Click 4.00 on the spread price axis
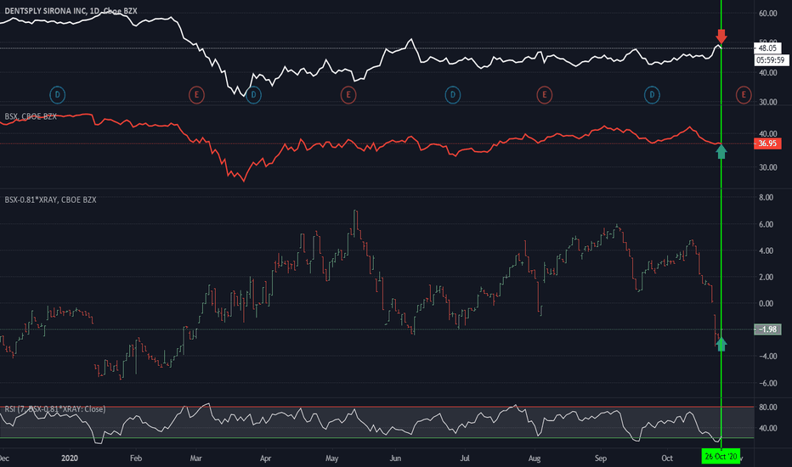792x467 pixels. tap(767, 250)
